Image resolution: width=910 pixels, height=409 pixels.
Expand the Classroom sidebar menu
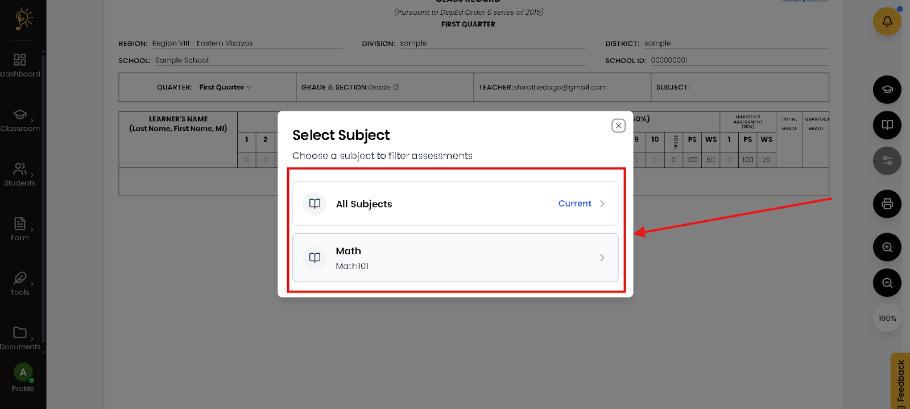pos(20,121)
